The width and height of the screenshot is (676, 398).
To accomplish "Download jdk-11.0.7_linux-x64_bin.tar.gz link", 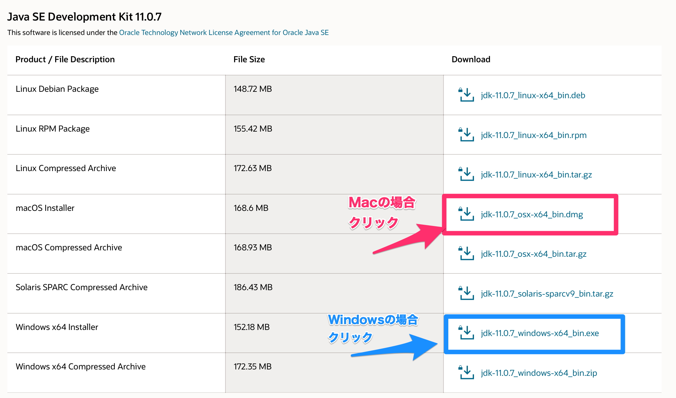I will (x=536, y=175).
